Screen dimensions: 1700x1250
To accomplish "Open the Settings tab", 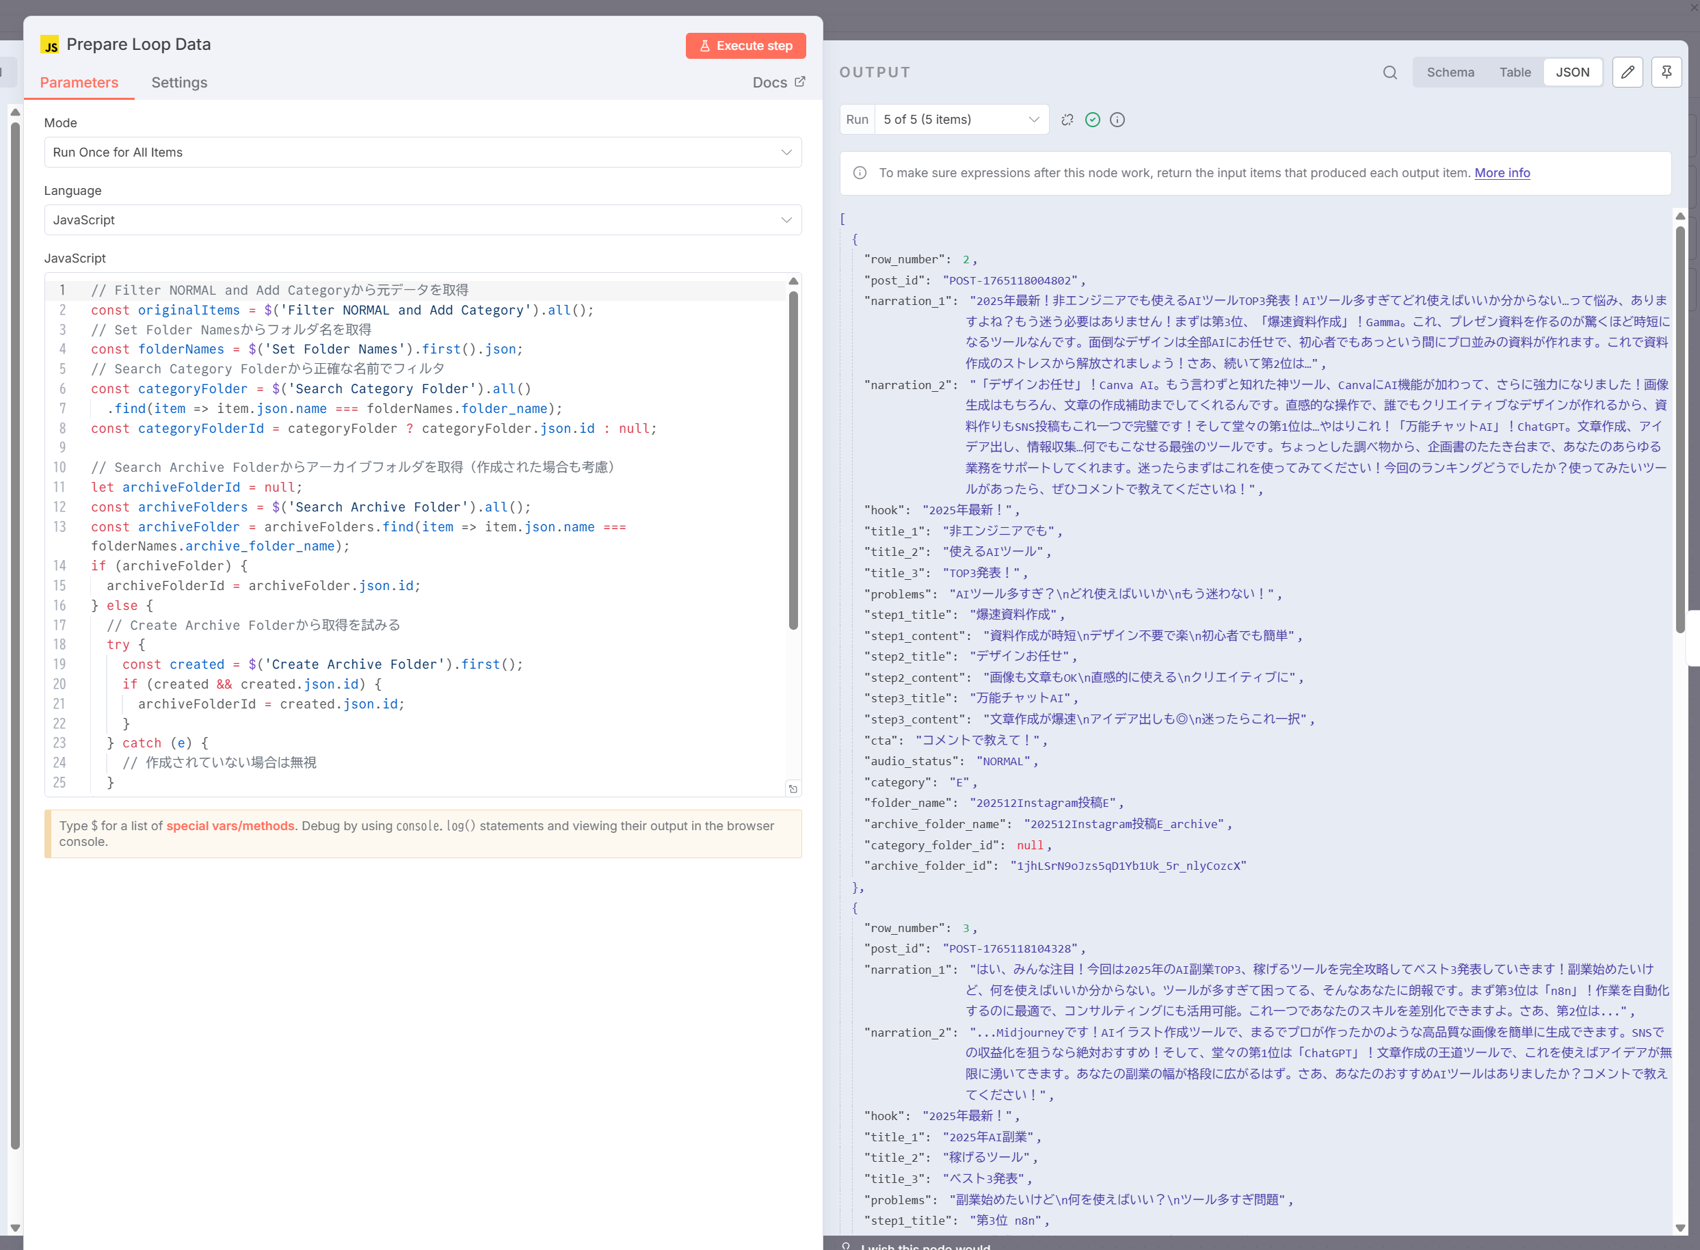I will pyautogui.click(x=179, y=83).
